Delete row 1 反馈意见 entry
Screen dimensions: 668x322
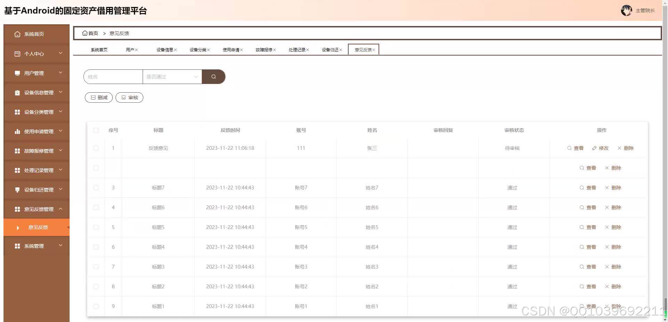click(x=626, y=148)
